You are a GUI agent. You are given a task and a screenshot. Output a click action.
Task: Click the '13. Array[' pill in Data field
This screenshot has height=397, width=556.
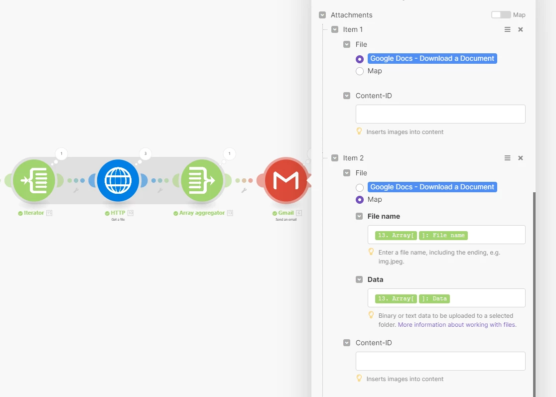tap(396, 298)
